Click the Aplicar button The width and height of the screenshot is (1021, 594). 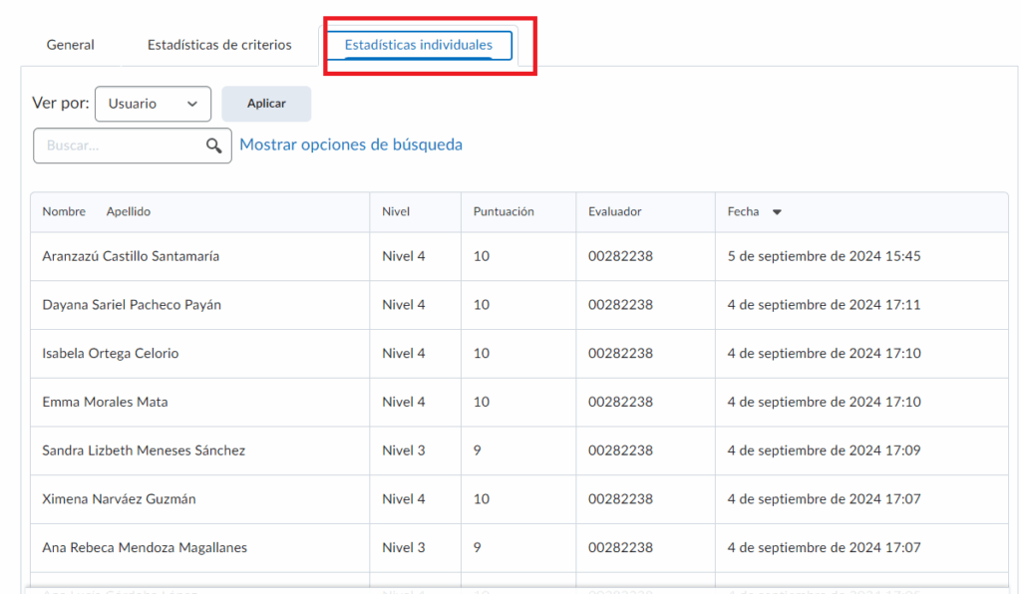[266, 104]
